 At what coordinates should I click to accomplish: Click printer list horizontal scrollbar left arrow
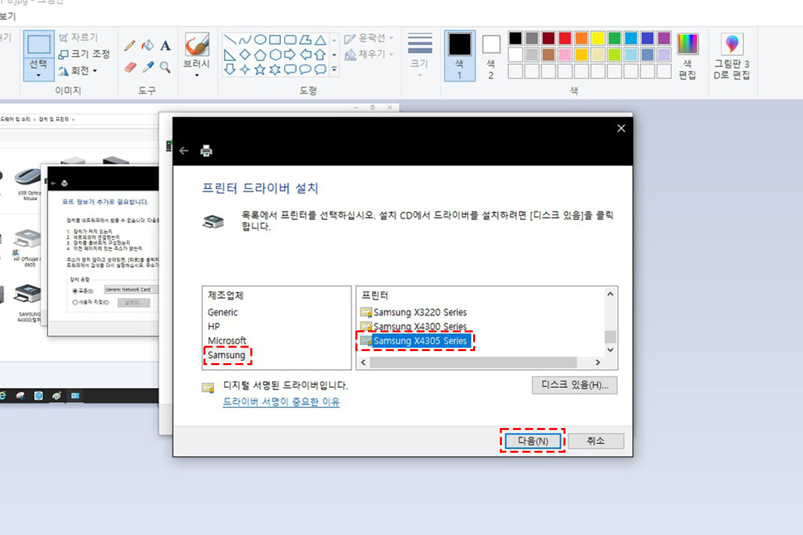pos(362,362)
